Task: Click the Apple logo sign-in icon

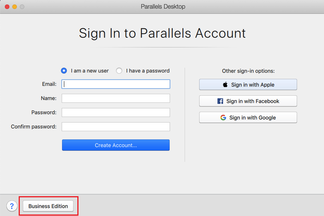Action: (x=225, y=85)
